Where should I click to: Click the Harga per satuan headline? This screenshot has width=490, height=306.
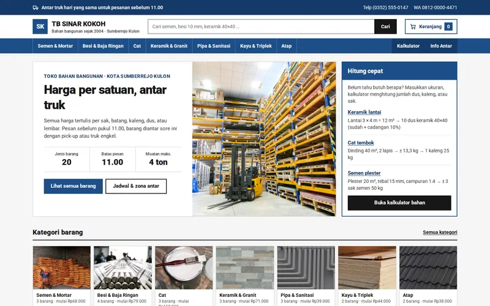tap(105, 97)
